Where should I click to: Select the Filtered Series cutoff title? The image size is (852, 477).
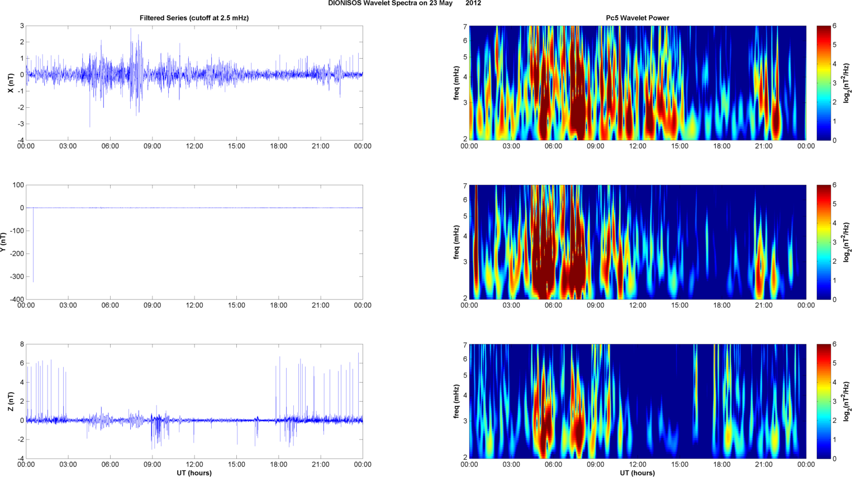[x=194, y=18]
